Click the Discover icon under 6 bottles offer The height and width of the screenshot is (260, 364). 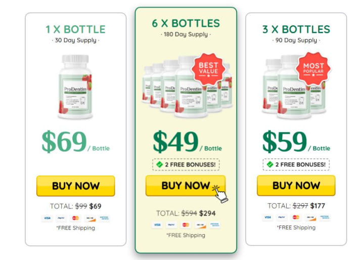pos(200,225)
